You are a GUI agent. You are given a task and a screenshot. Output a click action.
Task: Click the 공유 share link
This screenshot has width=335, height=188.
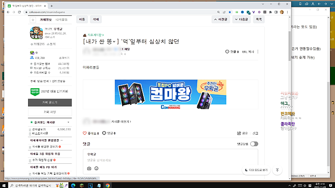tap(242, 133)
